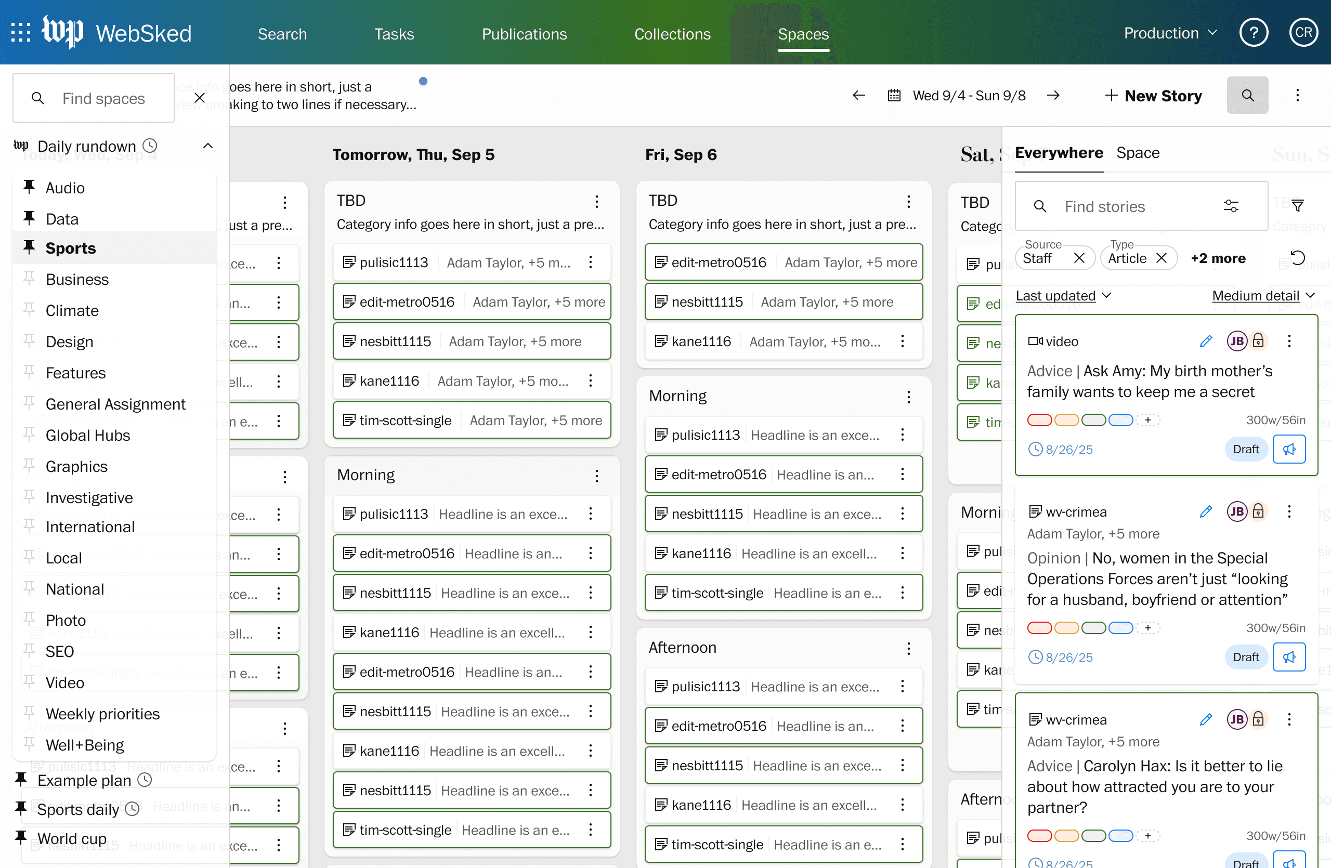Remove the Article type filter chip
This screenshot has height=868, width=1331.
point(1162,258)
